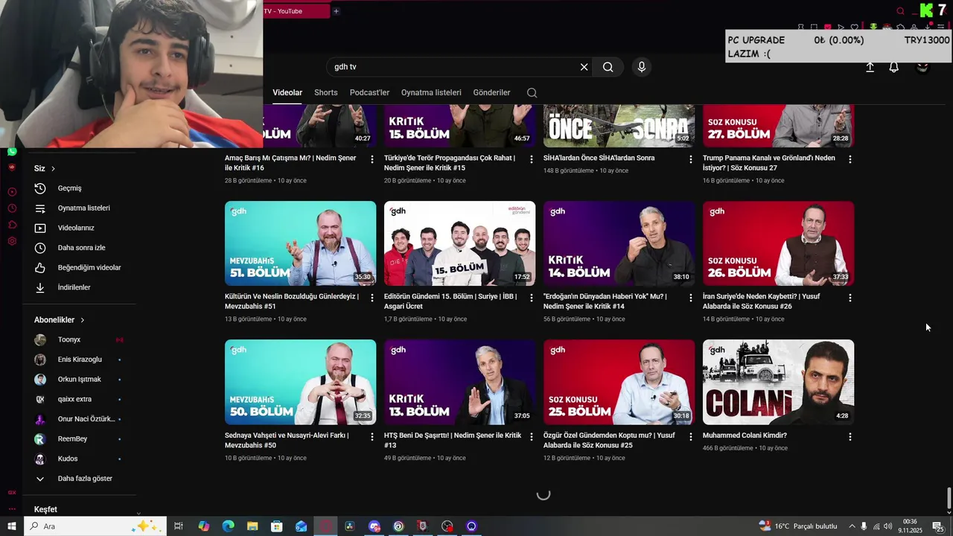Switch to the Oynatma listeleri tab
This screenshot has height=536, width=953.
431,93
